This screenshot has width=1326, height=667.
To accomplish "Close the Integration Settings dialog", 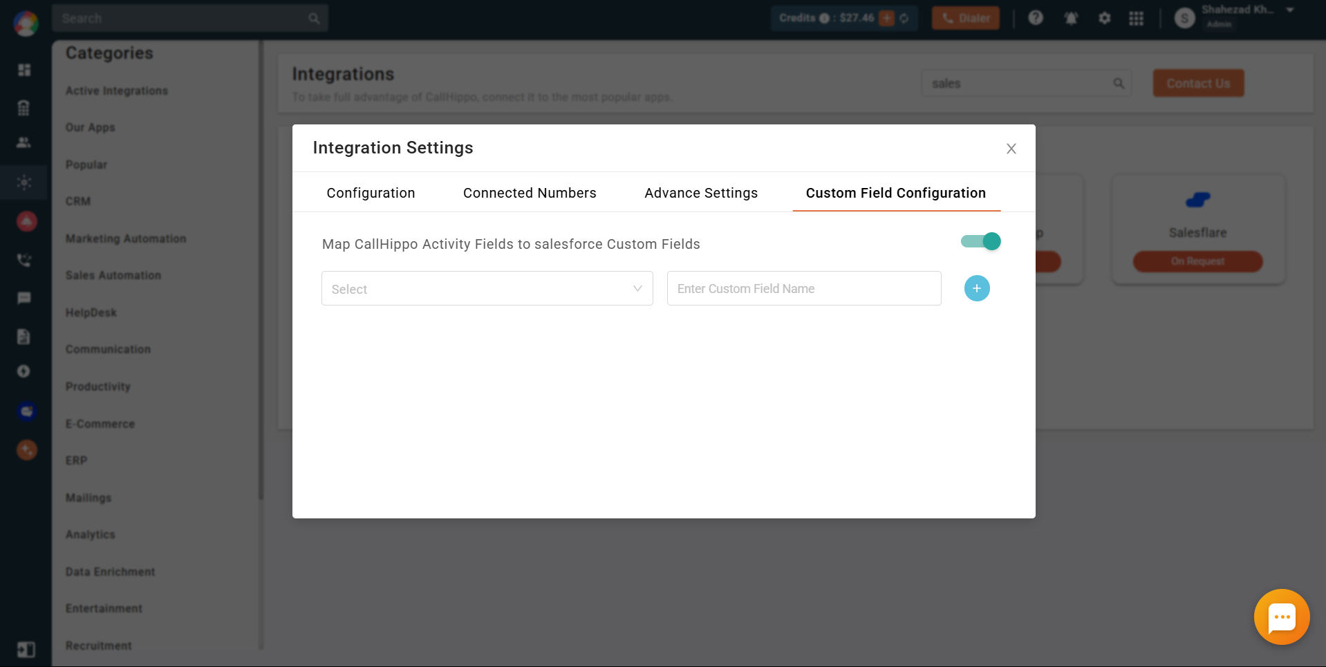I will (1011, 149).
